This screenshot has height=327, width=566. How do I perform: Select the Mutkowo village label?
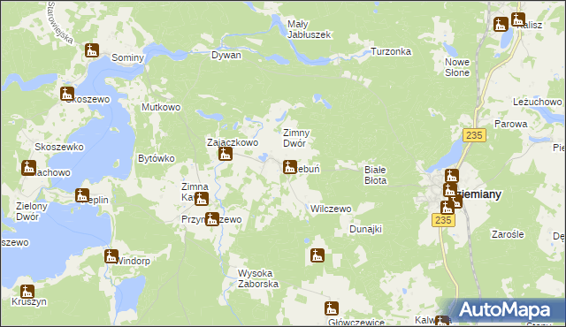click(161, 108)
